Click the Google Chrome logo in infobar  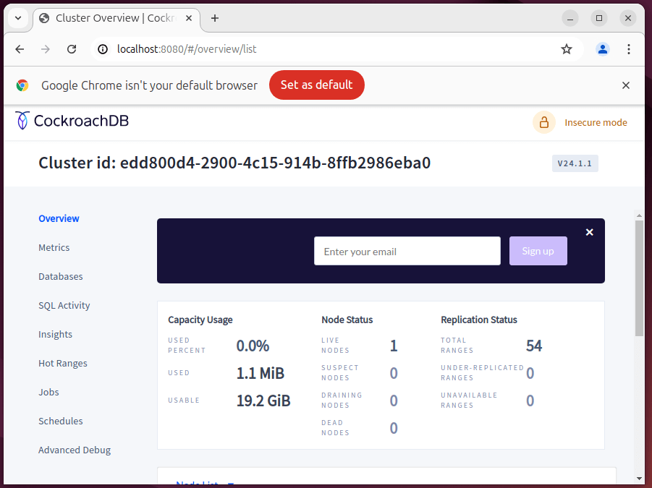(22, 85)
